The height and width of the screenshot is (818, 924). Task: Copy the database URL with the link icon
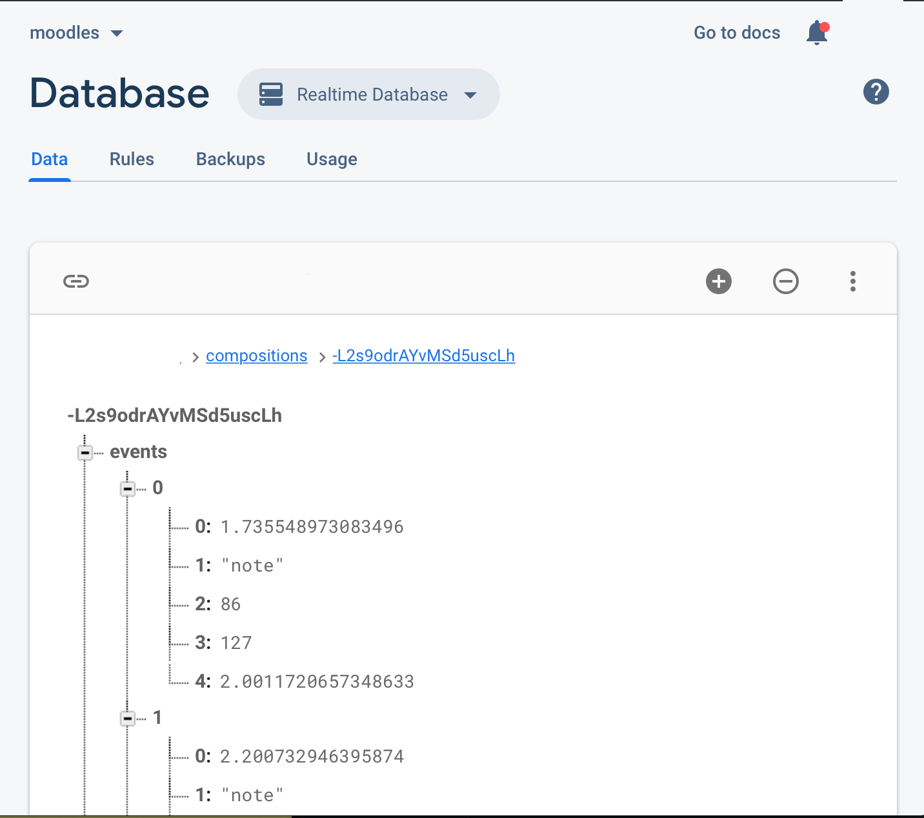[75, 281]
